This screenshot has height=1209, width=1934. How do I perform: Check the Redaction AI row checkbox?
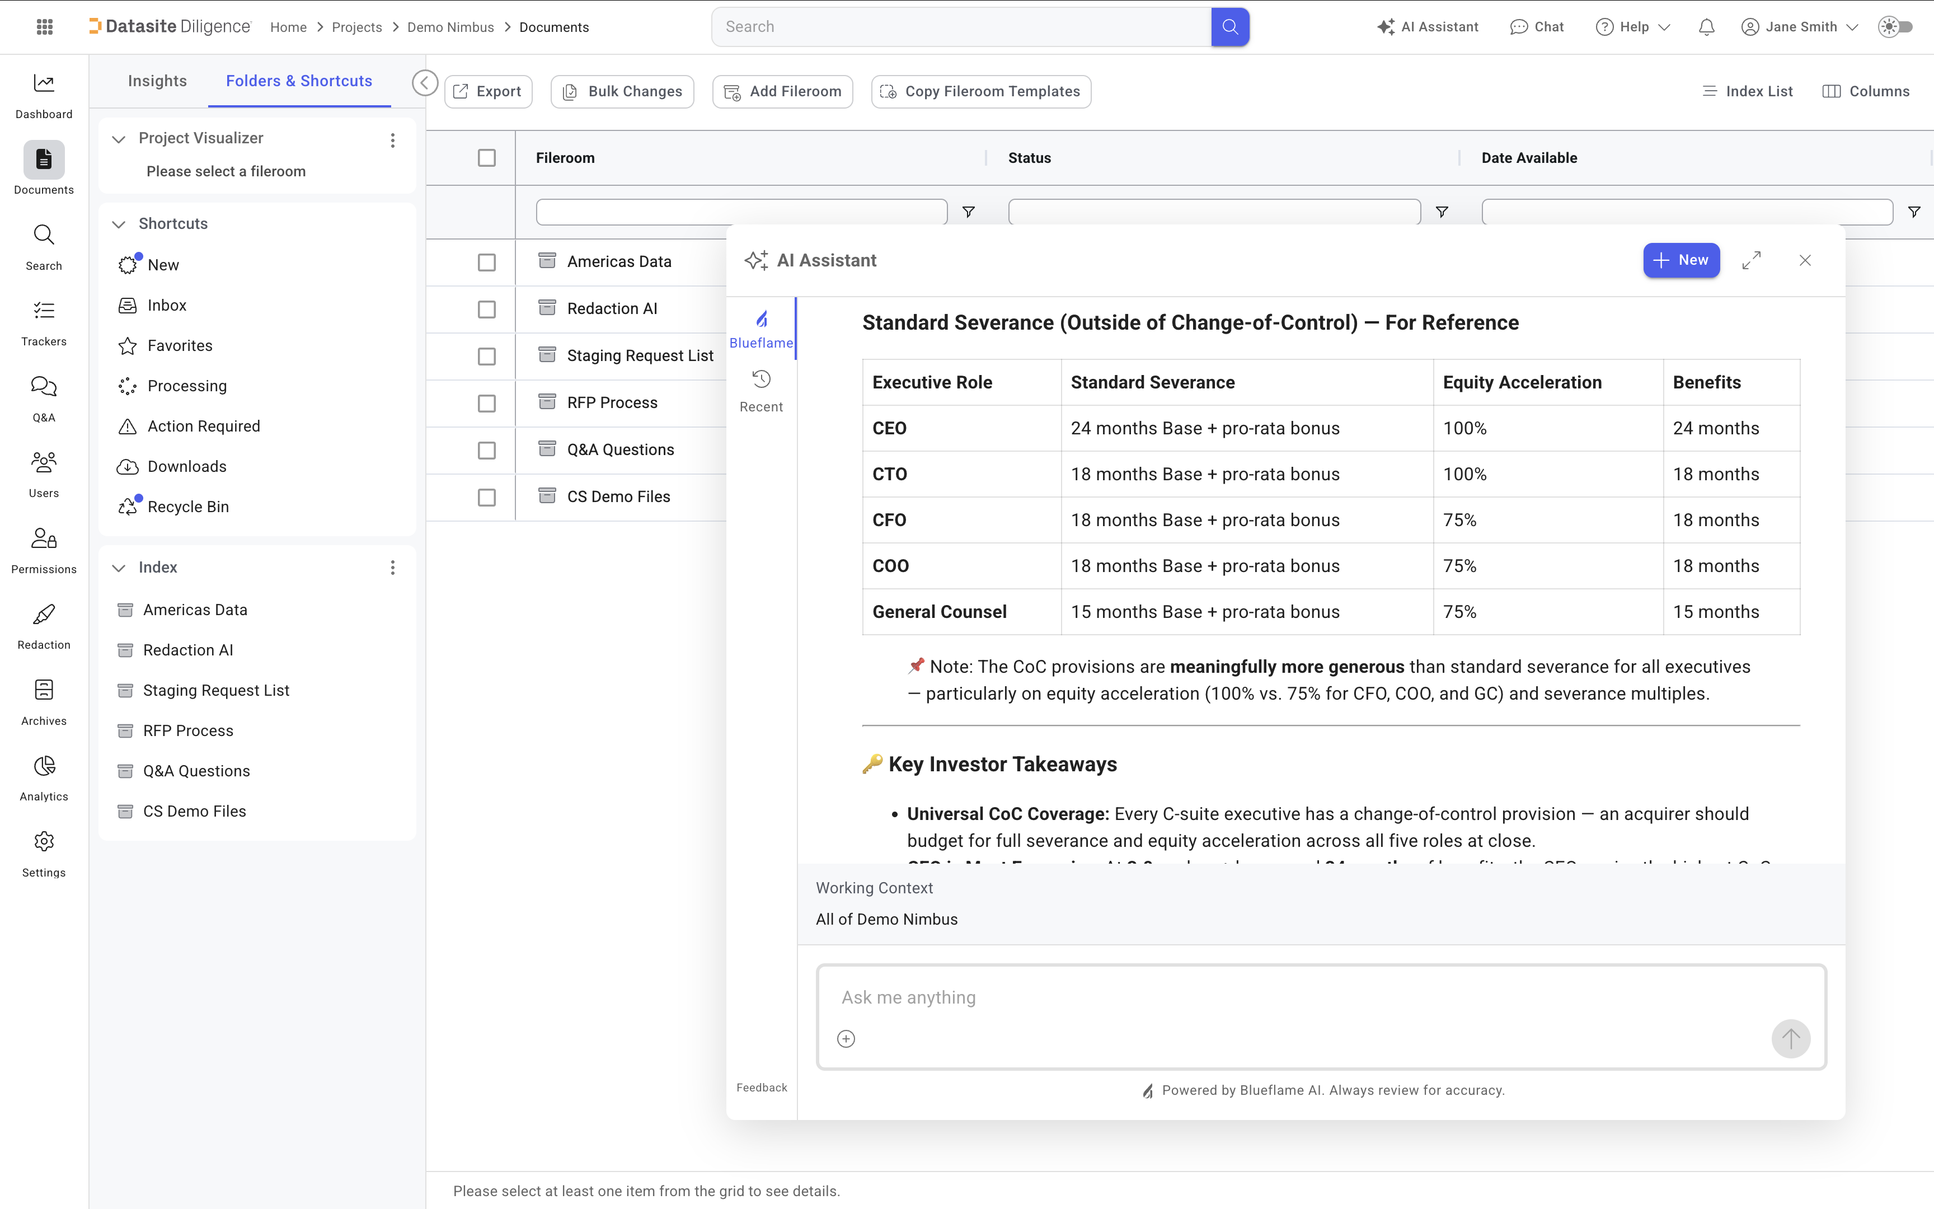coord(487,310)
